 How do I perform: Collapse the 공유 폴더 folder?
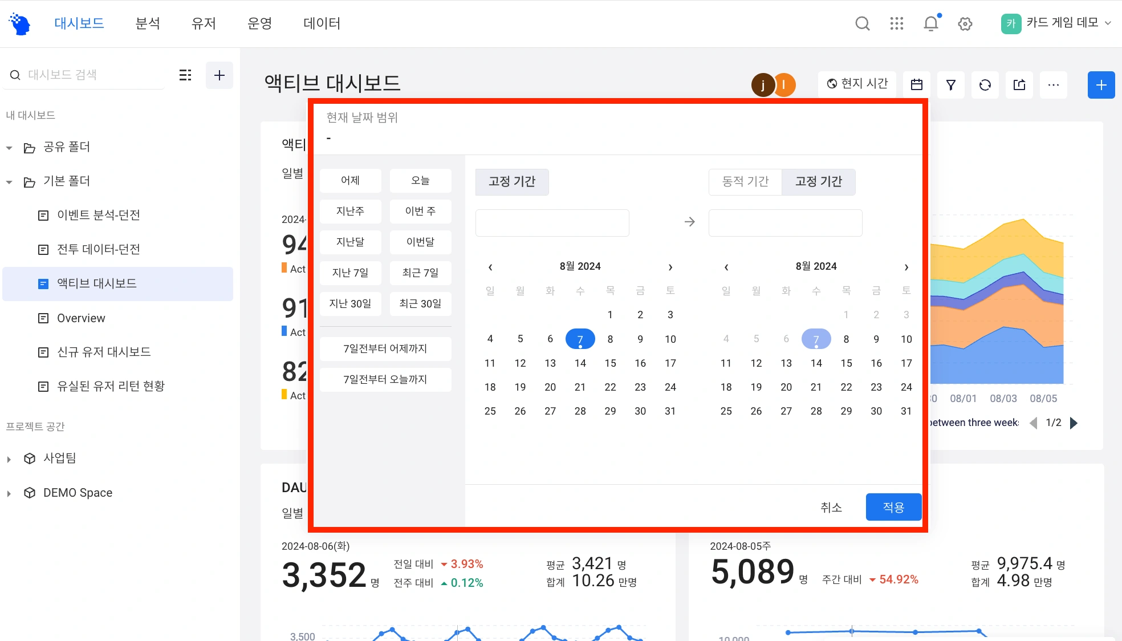pyautogui.click(x=9, y=148)
